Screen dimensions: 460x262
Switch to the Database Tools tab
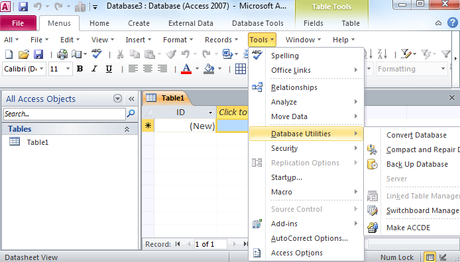258,23
